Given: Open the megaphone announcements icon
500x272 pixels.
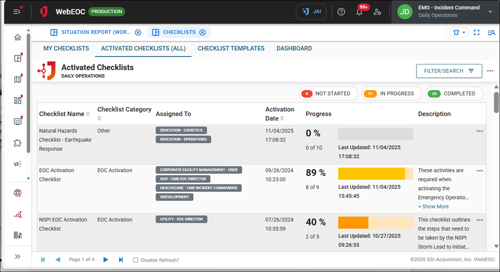Looking at the screenshot, I should [x=18, y=163].
